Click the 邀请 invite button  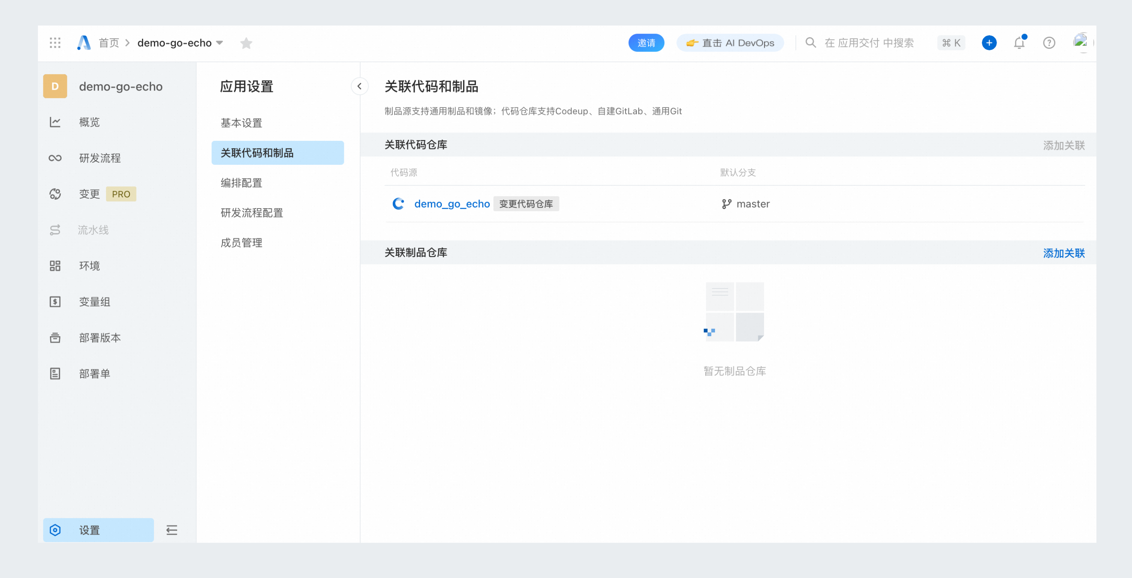pos(646,43)
